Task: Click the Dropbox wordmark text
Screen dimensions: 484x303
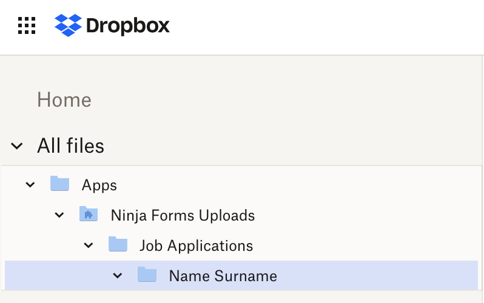Action: [x=128, y=25]
